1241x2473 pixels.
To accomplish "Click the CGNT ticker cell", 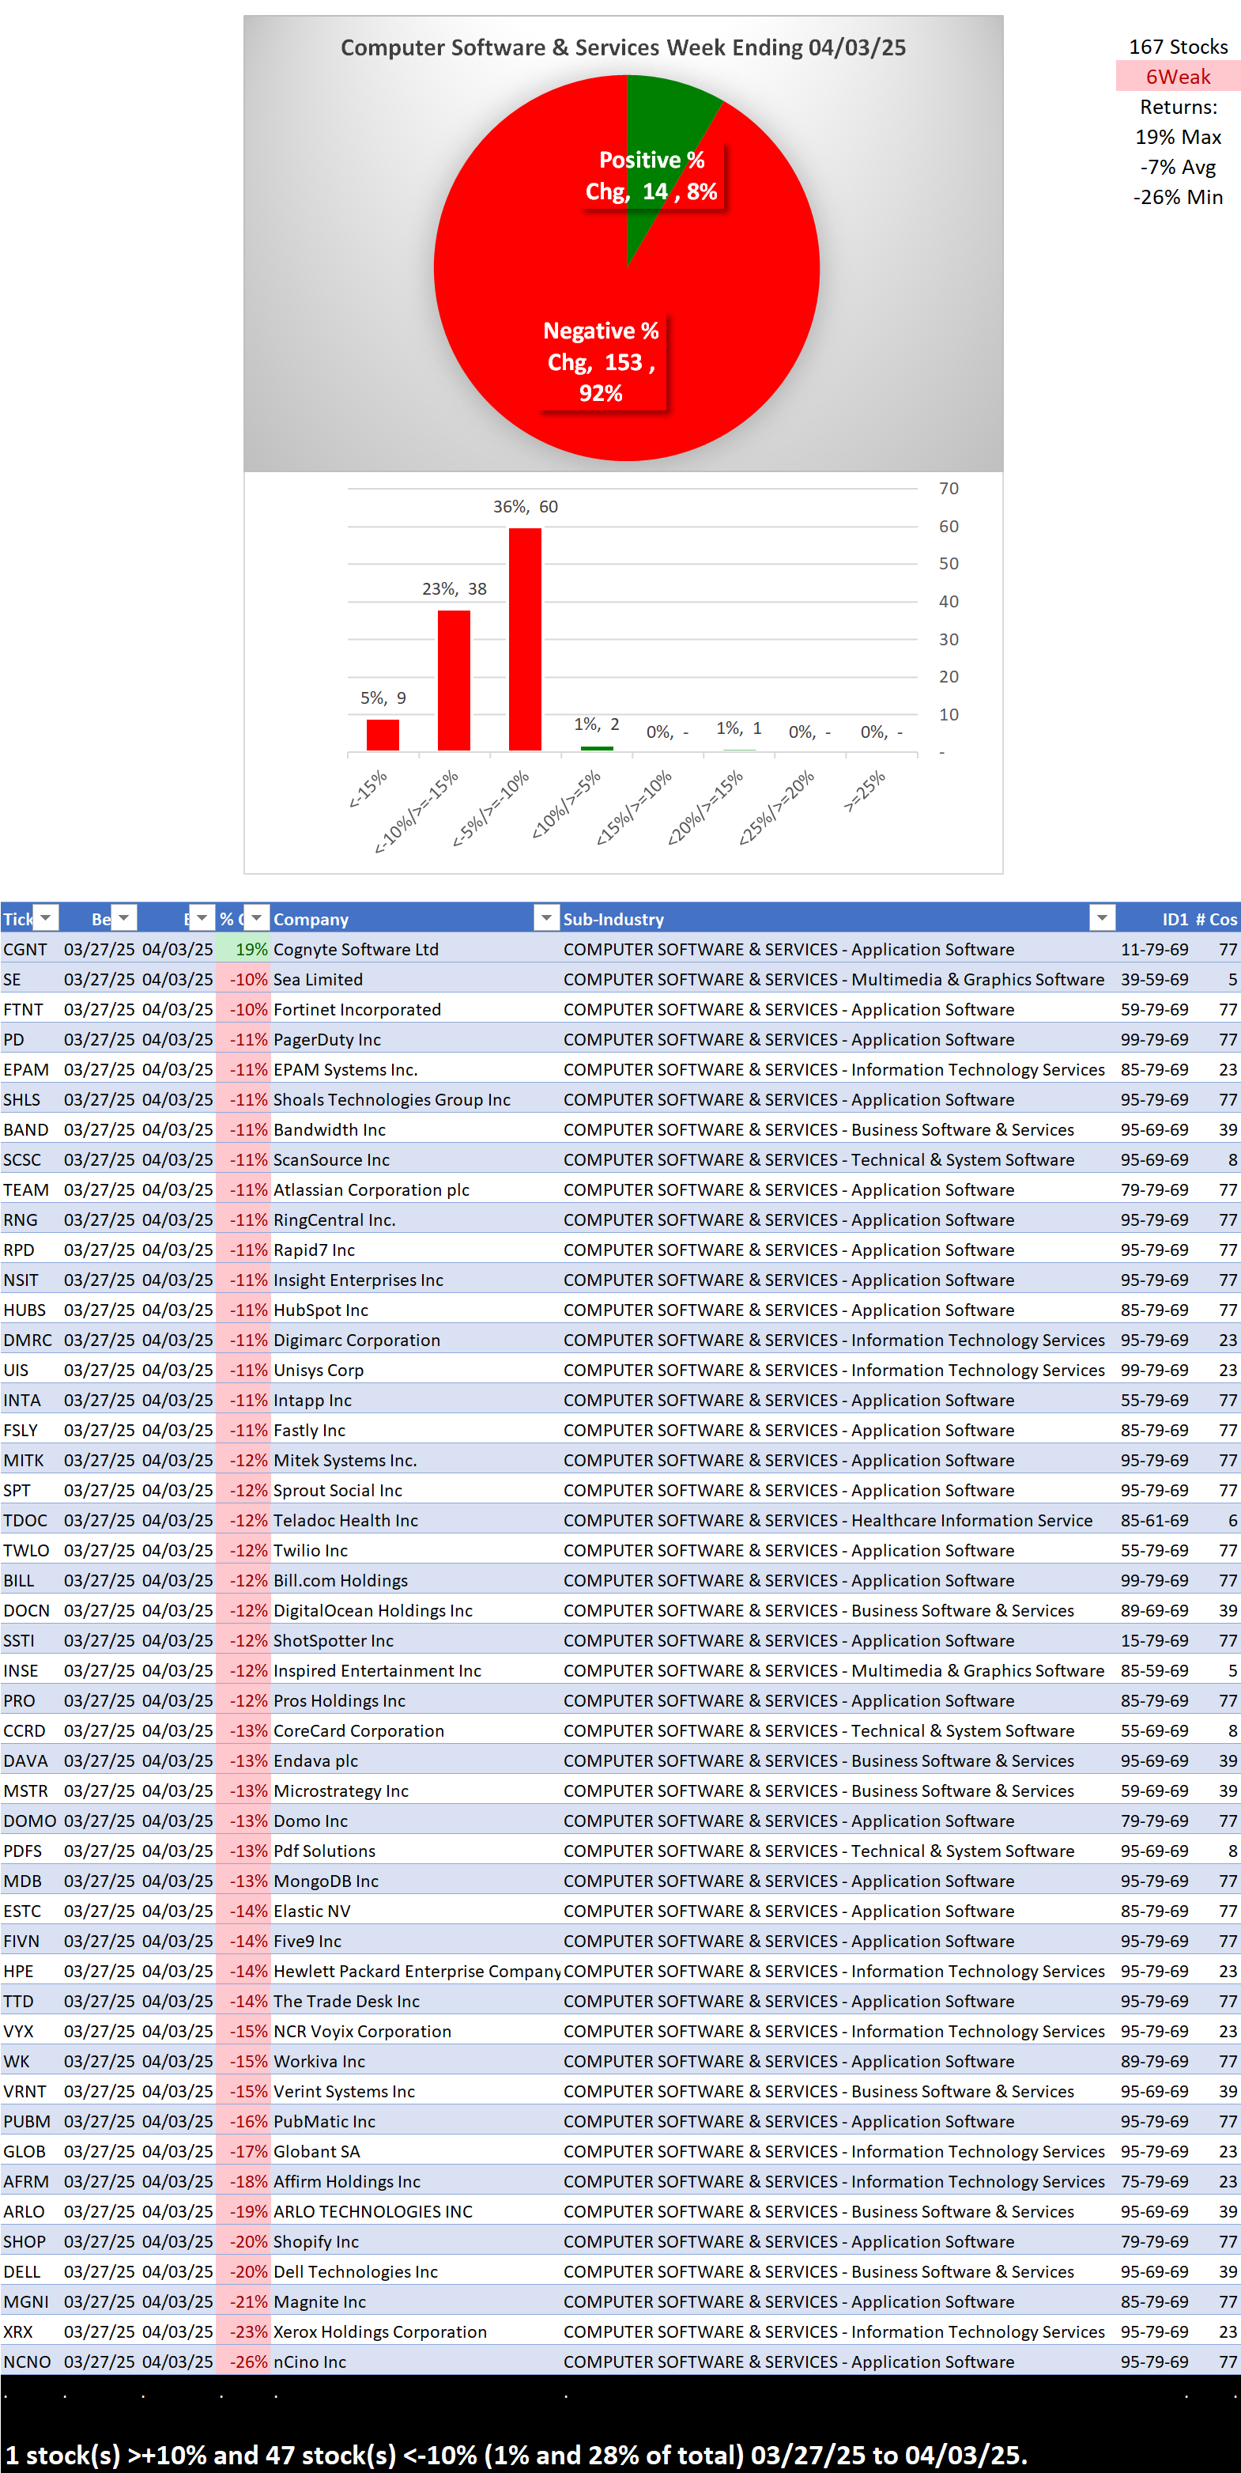I will [x=31, y=948].
